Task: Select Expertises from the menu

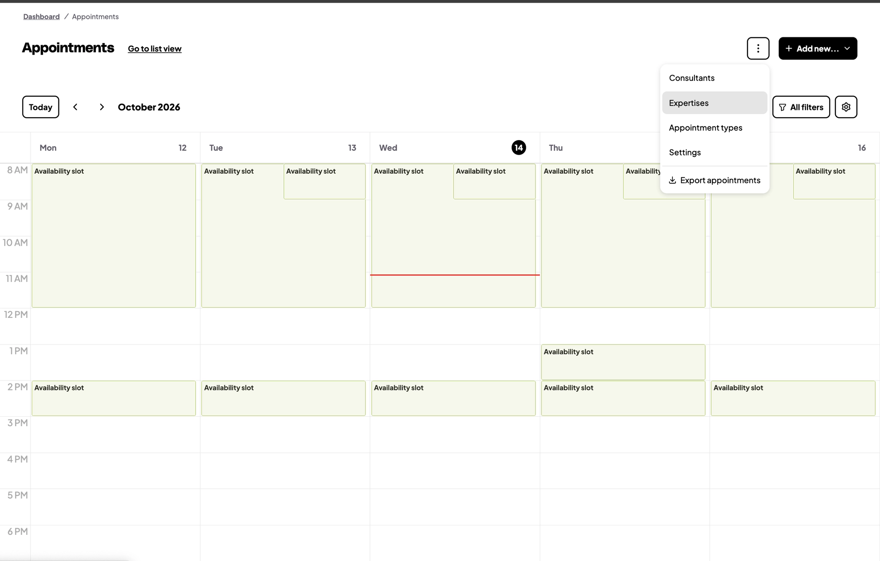Action: tap(715, 103)
